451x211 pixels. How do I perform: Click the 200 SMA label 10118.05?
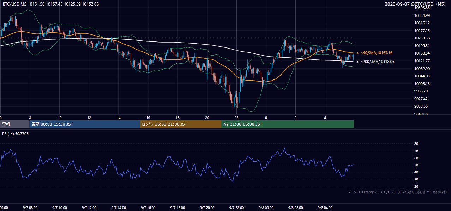375,62
